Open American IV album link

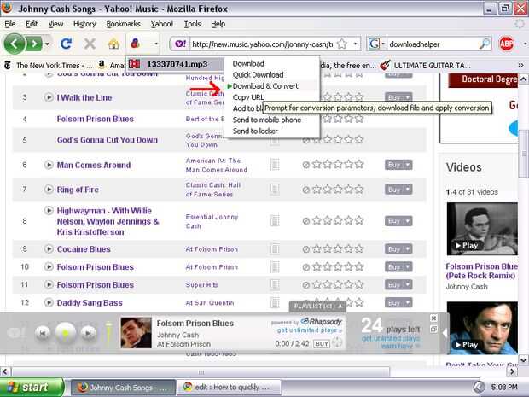click(x=216, y=165)
